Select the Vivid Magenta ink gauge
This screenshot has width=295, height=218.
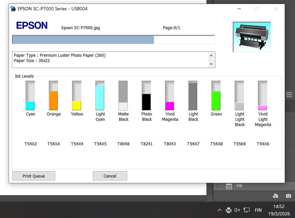pyautogui.click(x=170, y=96)
